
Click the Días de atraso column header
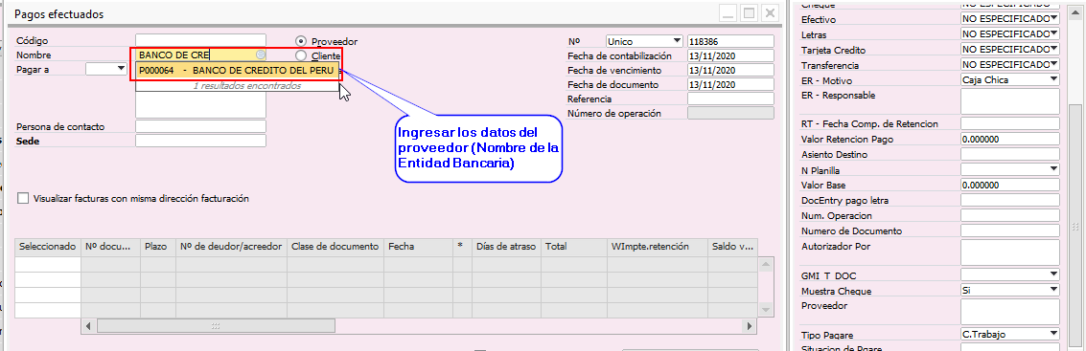[x=507, y=247]
